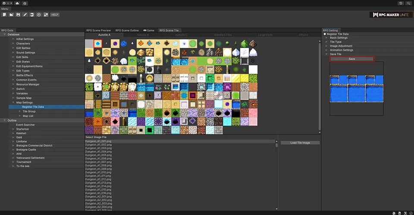This screenshot has width=414, height=215.
Task: Click the open folder toolbar icon
Action: pos(11,15)
